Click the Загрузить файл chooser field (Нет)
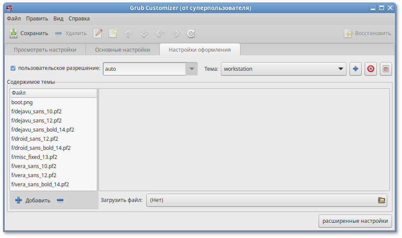Image resolution: width=402 pixels, height=238 pixels. 267,200
